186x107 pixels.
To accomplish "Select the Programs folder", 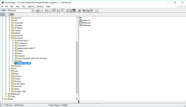I will pyautogui.click(x=20, y=56).
